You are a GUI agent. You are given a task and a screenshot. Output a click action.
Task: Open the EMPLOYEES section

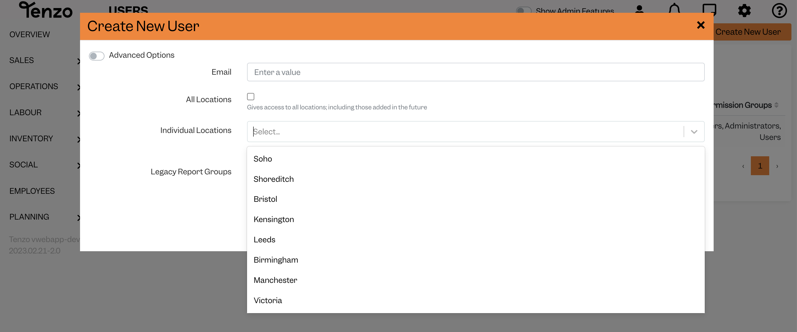[x=32, y=191]
